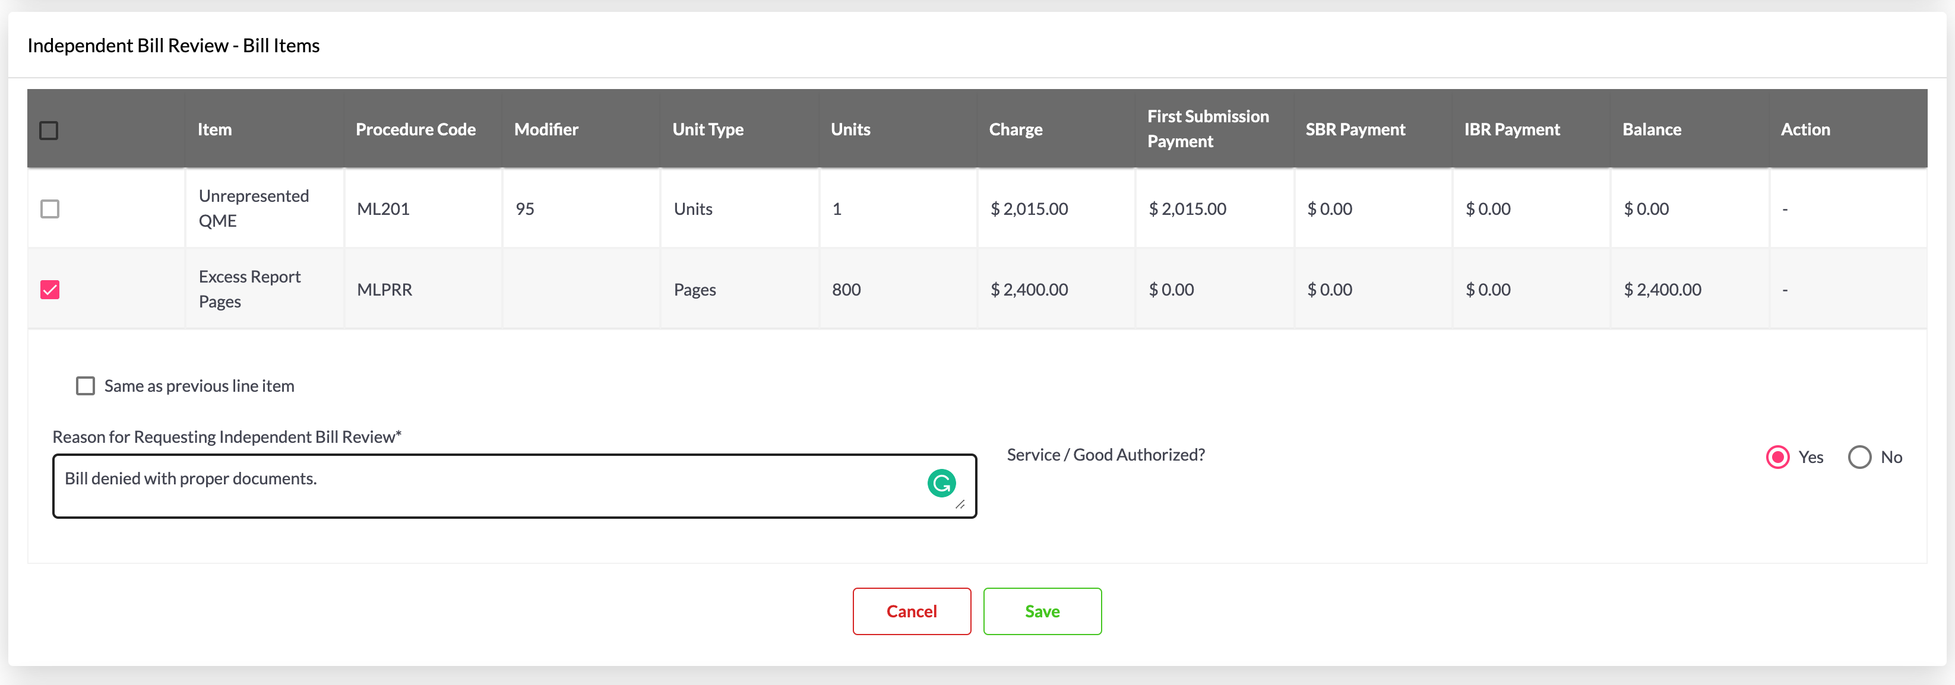Click the Action column header
The height and width of the screenshot is (685, 1955).
(x=1805, y=130)
